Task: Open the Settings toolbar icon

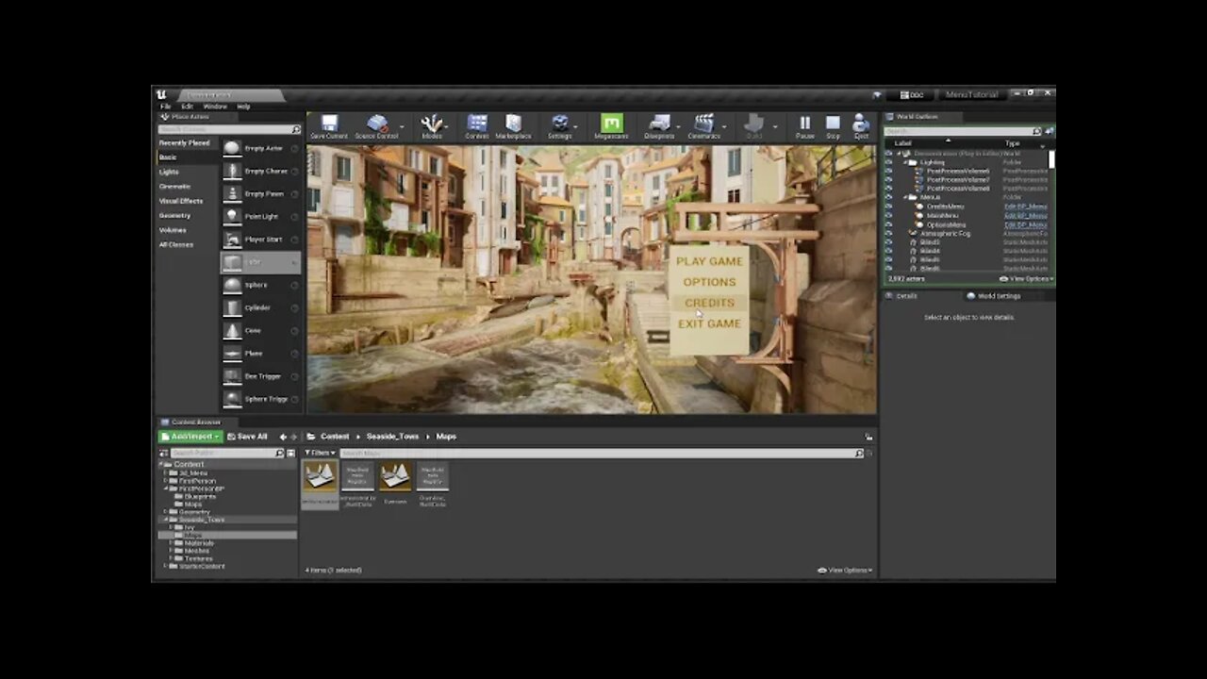Action: click(x=560, y=126)
